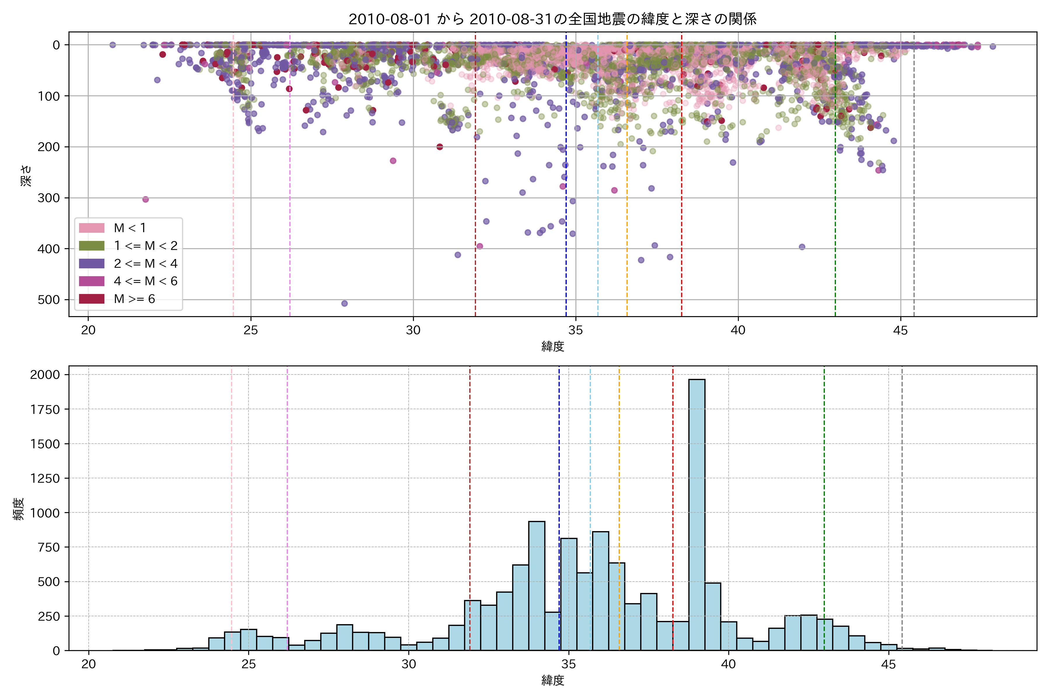Click the 頻度 y-axis label of histogram
1050x700 pixels.
point(18,509)
